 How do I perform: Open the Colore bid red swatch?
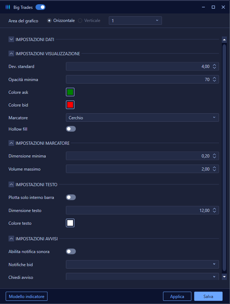[70, 105]
